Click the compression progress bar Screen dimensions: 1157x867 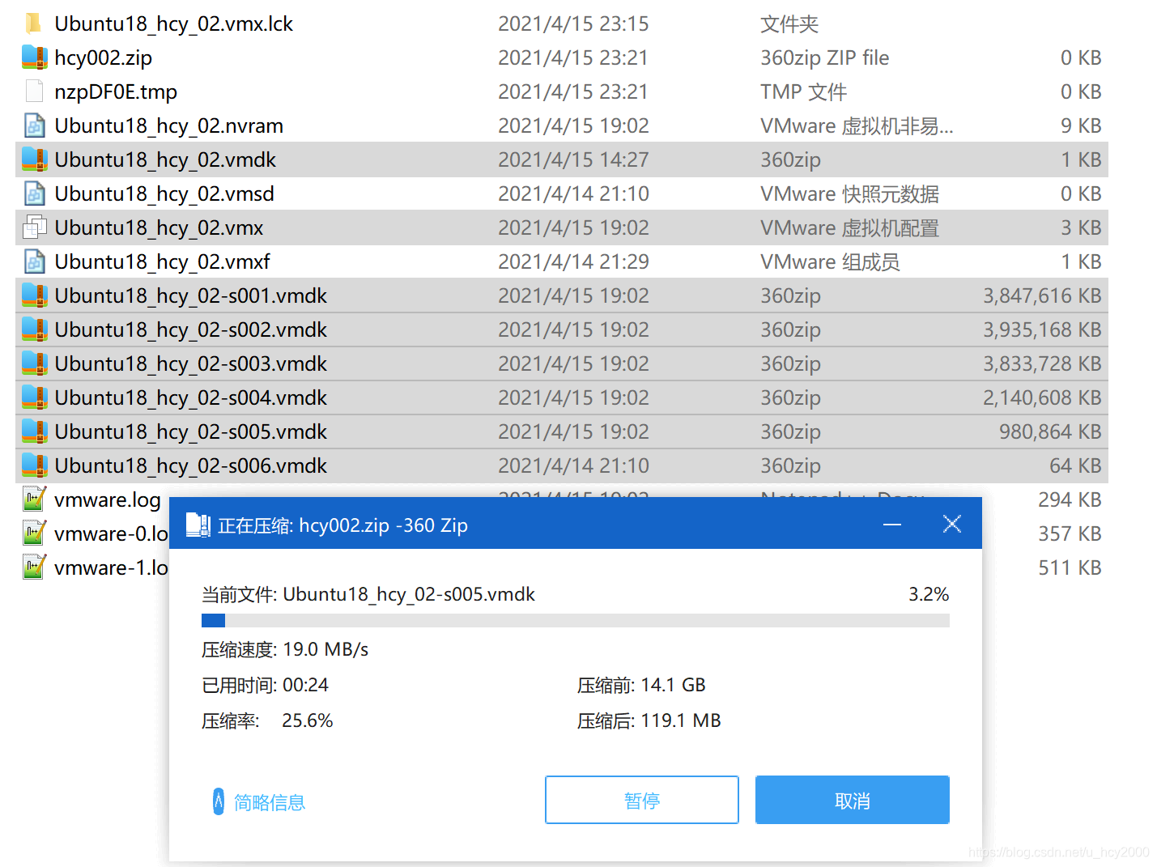[576, 621]
